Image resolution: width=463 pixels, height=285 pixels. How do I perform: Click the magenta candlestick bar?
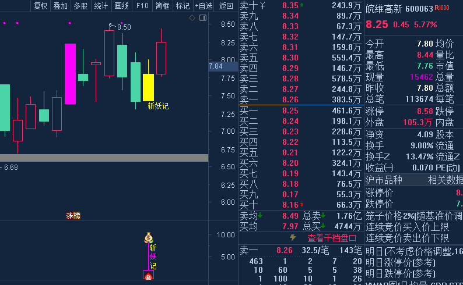[71, 74]
